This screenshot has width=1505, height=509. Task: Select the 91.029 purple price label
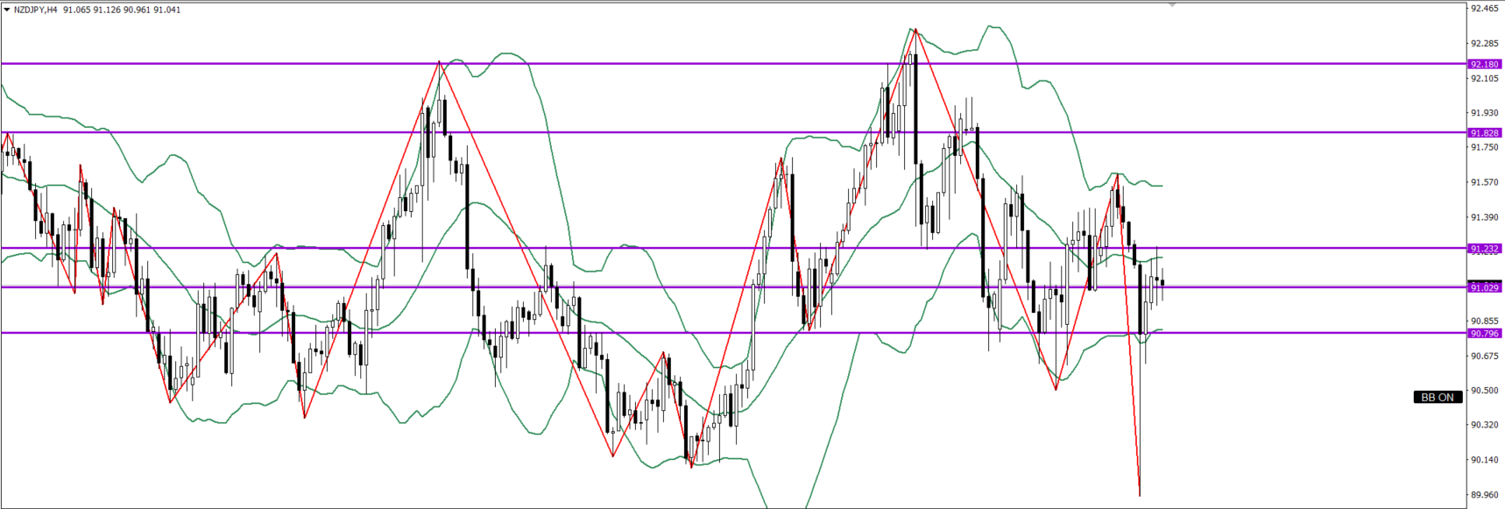point(1484,287)
